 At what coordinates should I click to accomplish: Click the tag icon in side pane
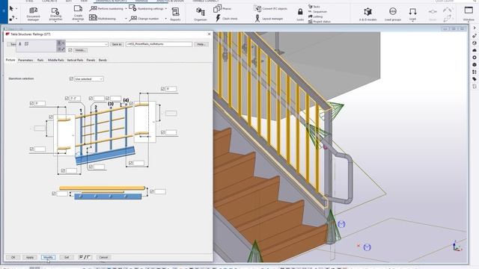(474, 79)
